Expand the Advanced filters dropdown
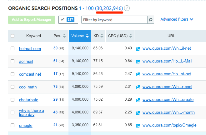Viewport: 206px width, 135px height. (177, 19)
